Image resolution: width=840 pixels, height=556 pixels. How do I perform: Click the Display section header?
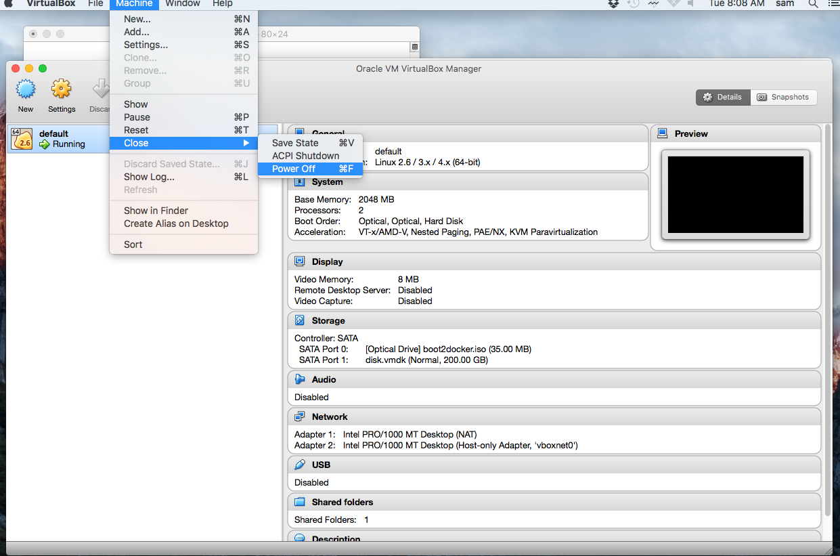coord(554,261)
